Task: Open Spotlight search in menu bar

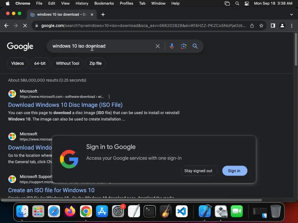Action: point(237,3)
